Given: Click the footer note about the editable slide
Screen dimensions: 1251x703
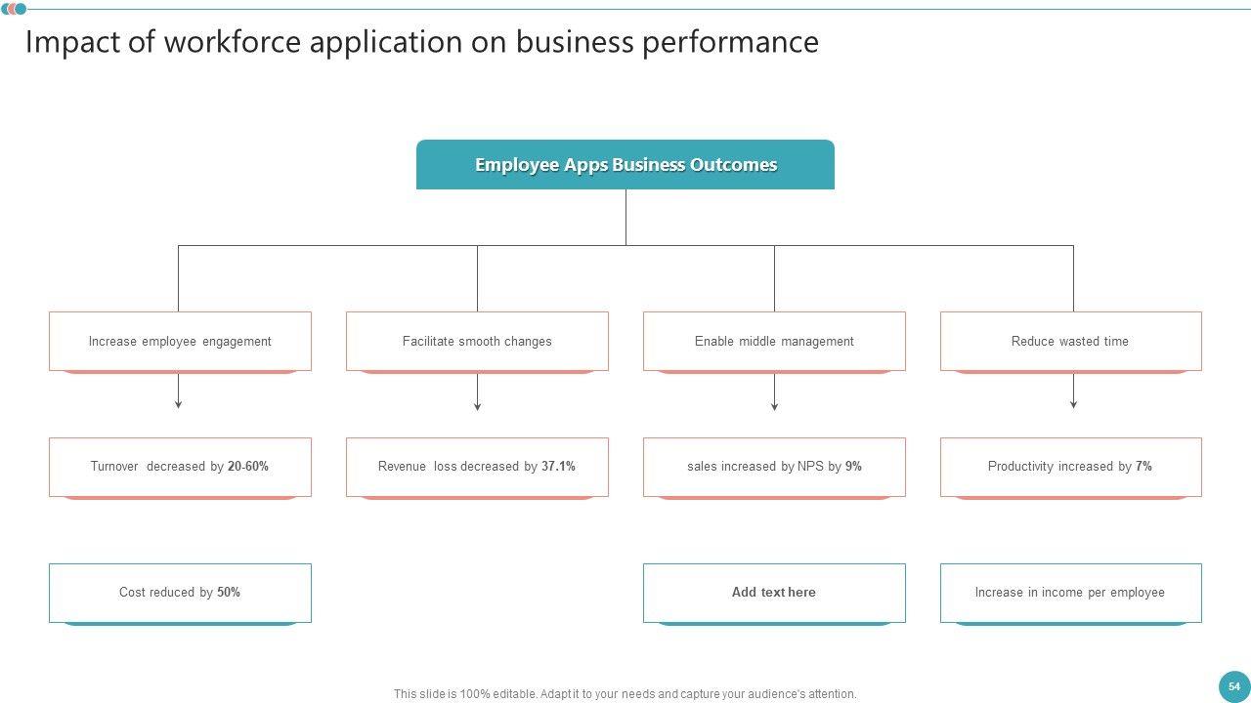Looking at the screenshot, I should click(x=625, y=694).
